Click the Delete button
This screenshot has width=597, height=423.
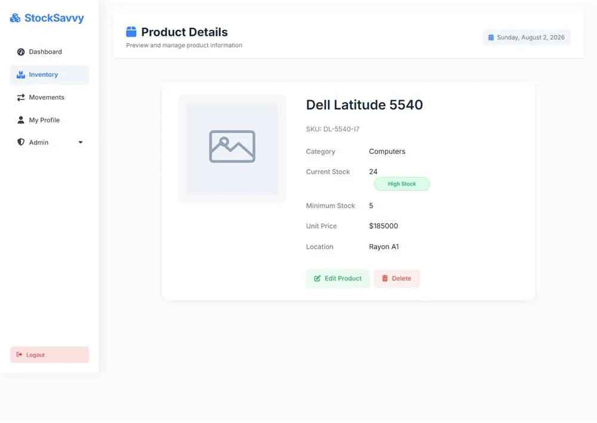397,279
